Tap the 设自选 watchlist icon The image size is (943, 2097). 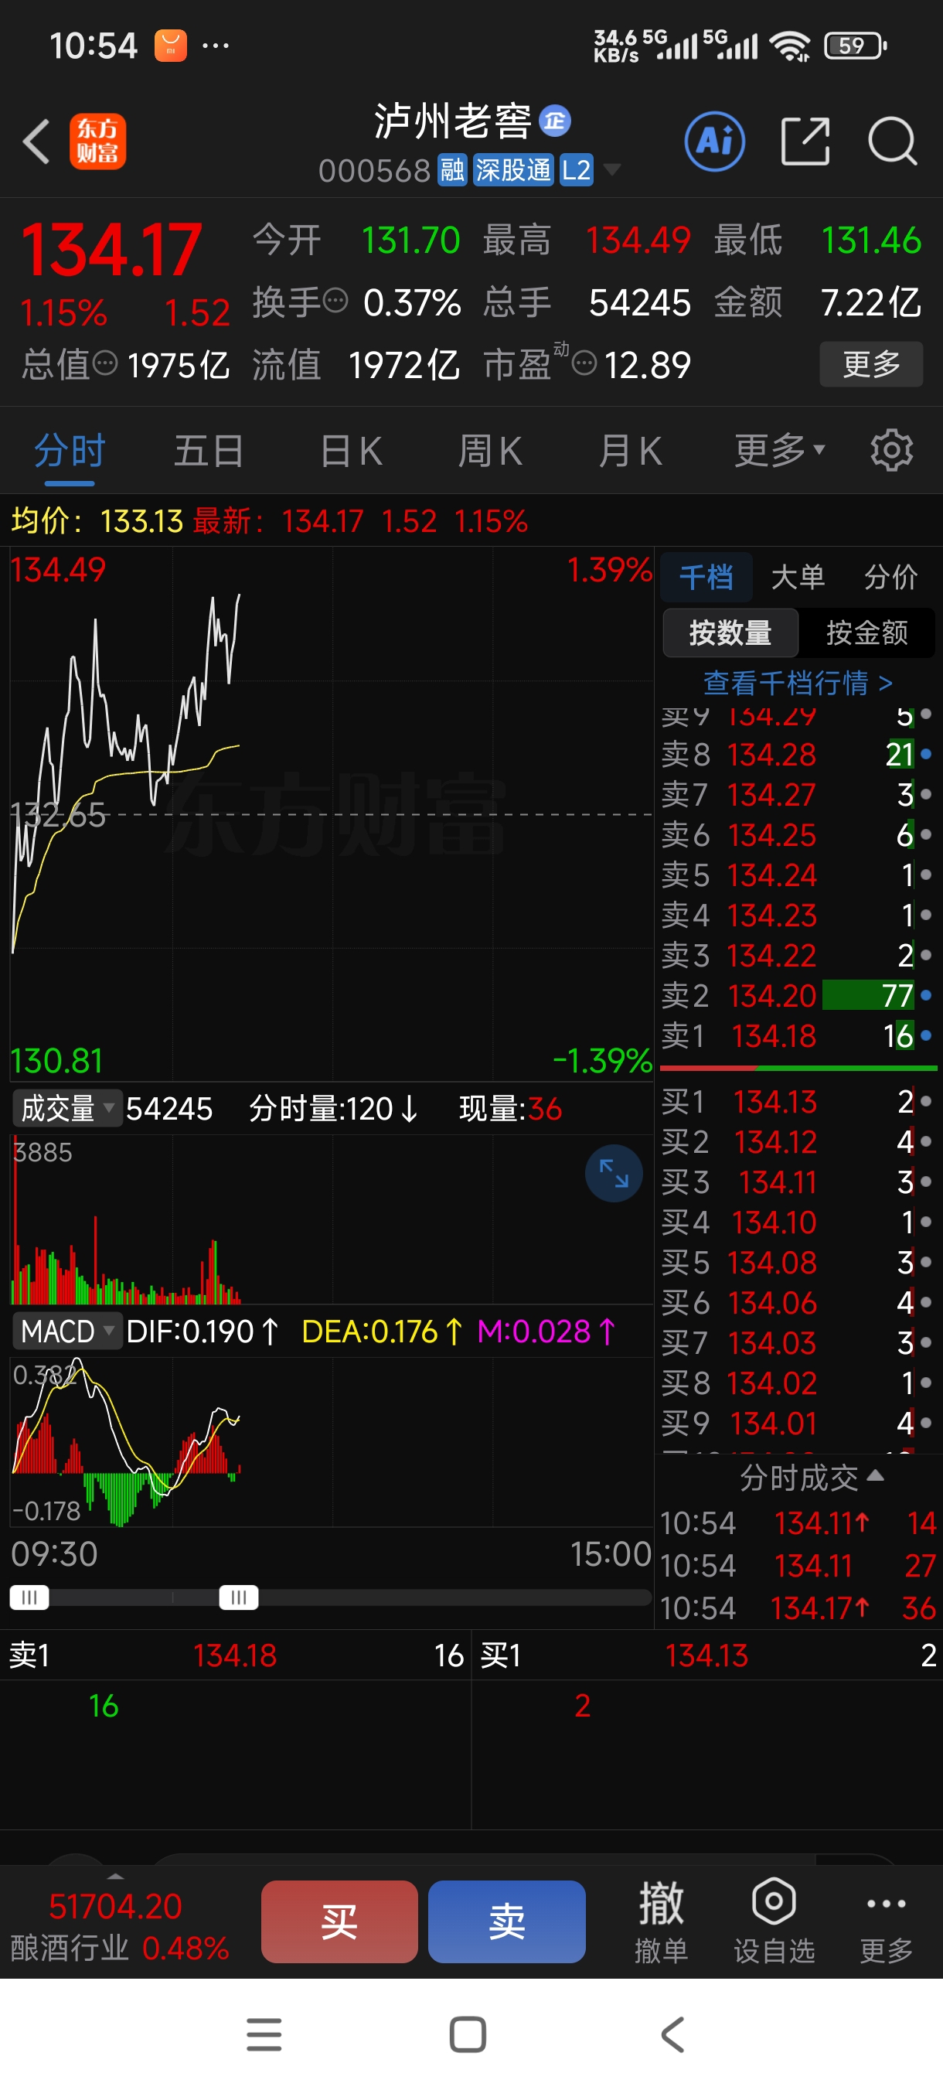click(x=774, y=1921)
